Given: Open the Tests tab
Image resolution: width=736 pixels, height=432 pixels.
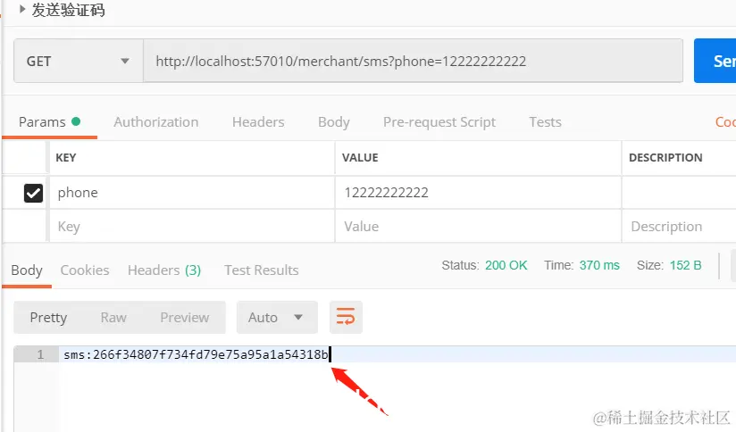Looking at the screenshot, I should [545, 122].
